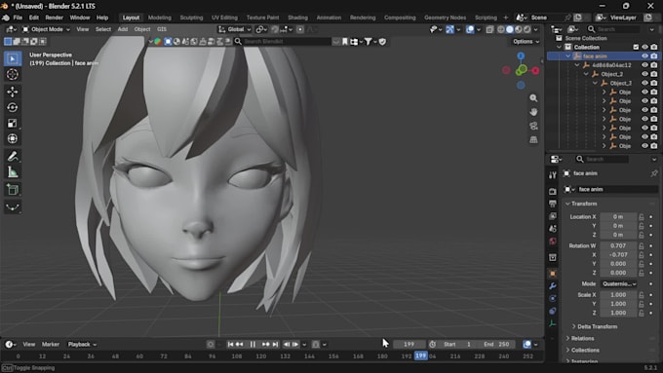
Task: Click the Rotation W value 0.707
Action: coord(618,245)
